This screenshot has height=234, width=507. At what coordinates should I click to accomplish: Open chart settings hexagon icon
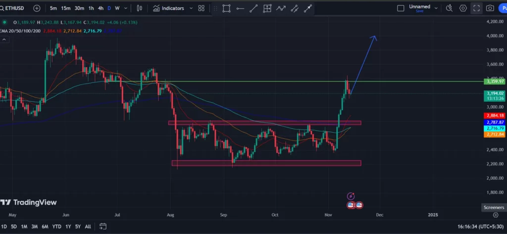point(463,8)
